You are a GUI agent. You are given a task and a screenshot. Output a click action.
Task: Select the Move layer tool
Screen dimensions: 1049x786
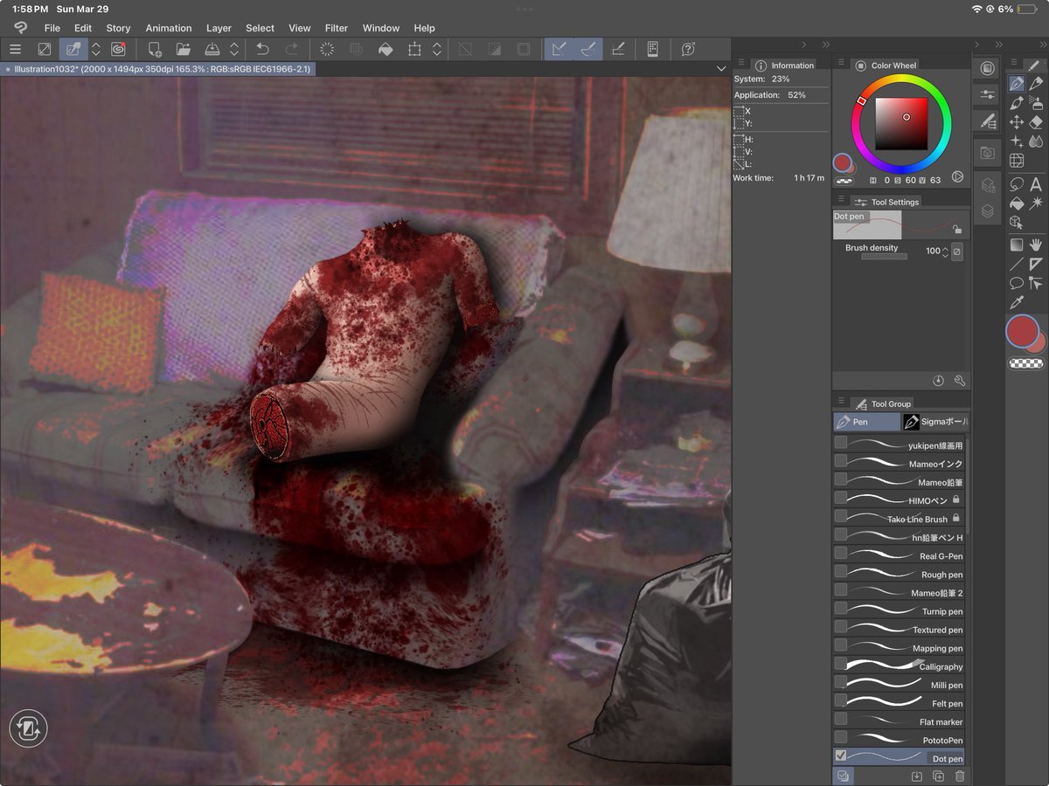coord(1017,122)
